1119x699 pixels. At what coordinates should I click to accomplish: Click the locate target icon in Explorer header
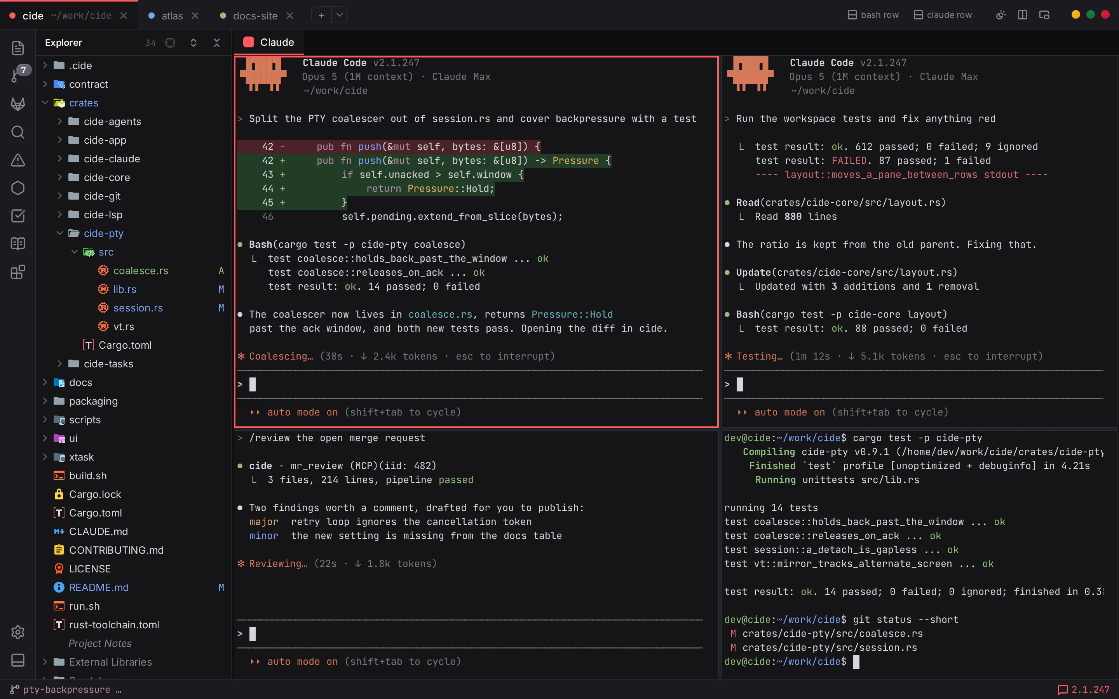(170, 43)
